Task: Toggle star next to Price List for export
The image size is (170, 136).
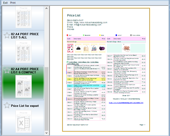Action: (x=7, y=106)
